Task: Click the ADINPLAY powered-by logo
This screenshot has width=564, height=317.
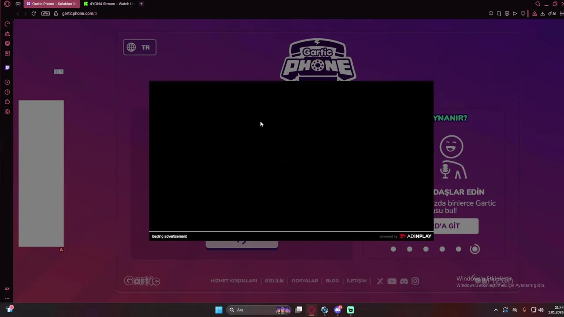Action: point(415,236)
